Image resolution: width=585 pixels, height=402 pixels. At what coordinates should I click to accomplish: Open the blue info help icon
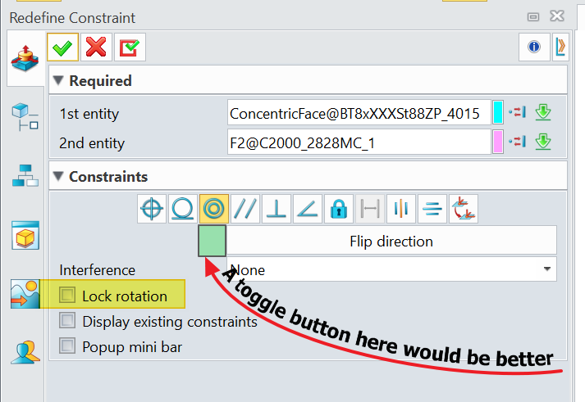(x=534, y=47)
